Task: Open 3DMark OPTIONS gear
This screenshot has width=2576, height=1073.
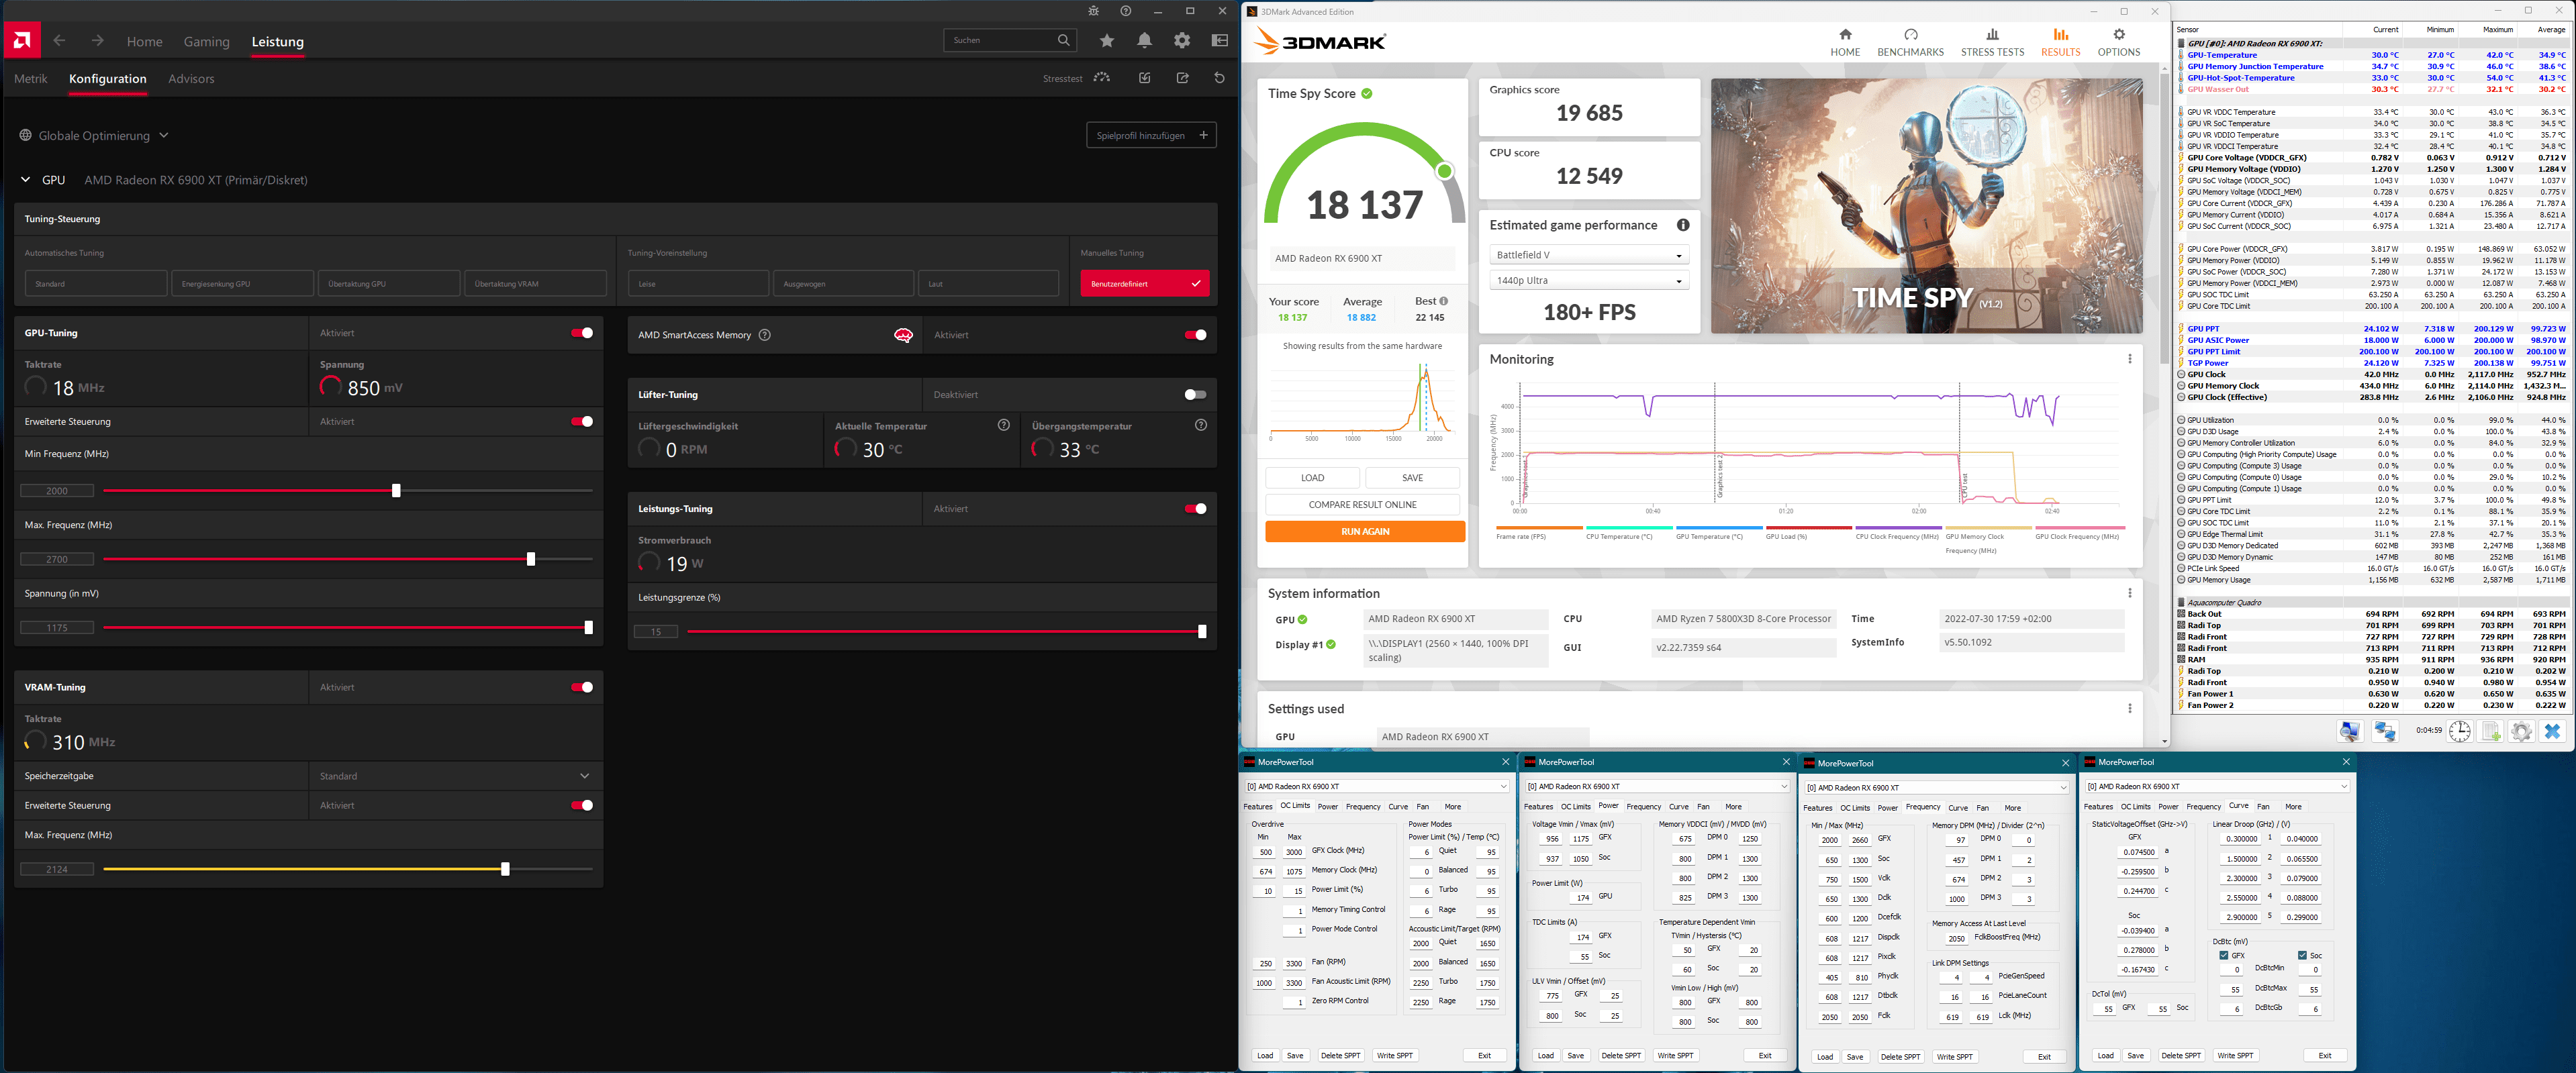Action: pyautogui.click(x=2118, y=35)
